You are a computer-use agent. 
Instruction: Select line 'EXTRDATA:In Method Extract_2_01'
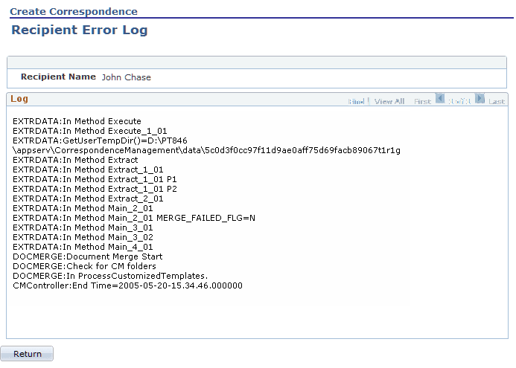88,198
